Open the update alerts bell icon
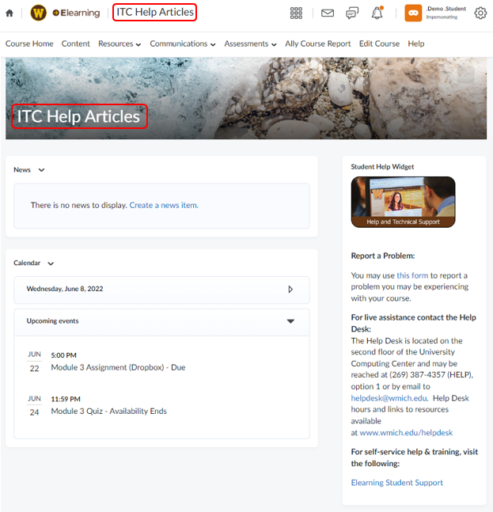The width and height of the screenshot is (493, 512). click(x=377, y=13)
